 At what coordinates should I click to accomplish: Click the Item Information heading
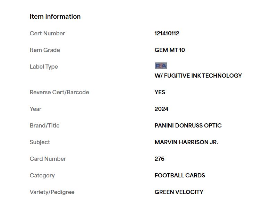coord(55,17)
